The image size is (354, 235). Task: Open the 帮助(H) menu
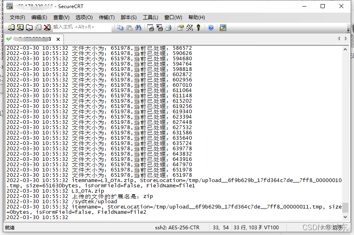(x=197, y=18)
